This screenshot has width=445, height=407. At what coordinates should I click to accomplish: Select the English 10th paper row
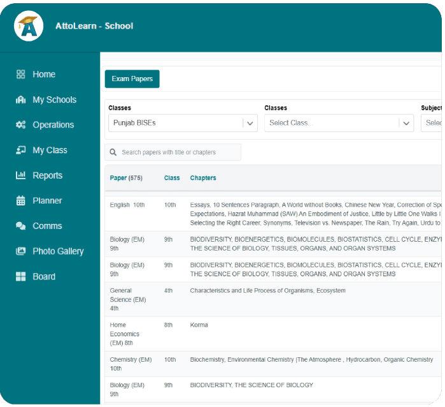coord(127,205)
